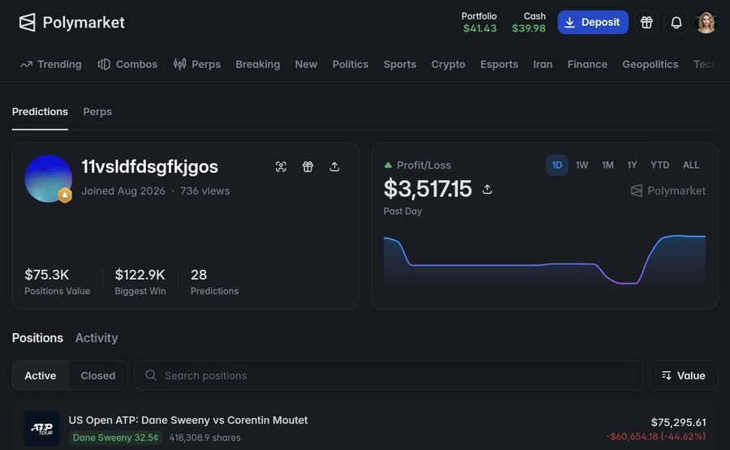The height and width of the screenshot is (450, 730).
Task: Open the Crypto category
Action: click(x=448, y=64)
